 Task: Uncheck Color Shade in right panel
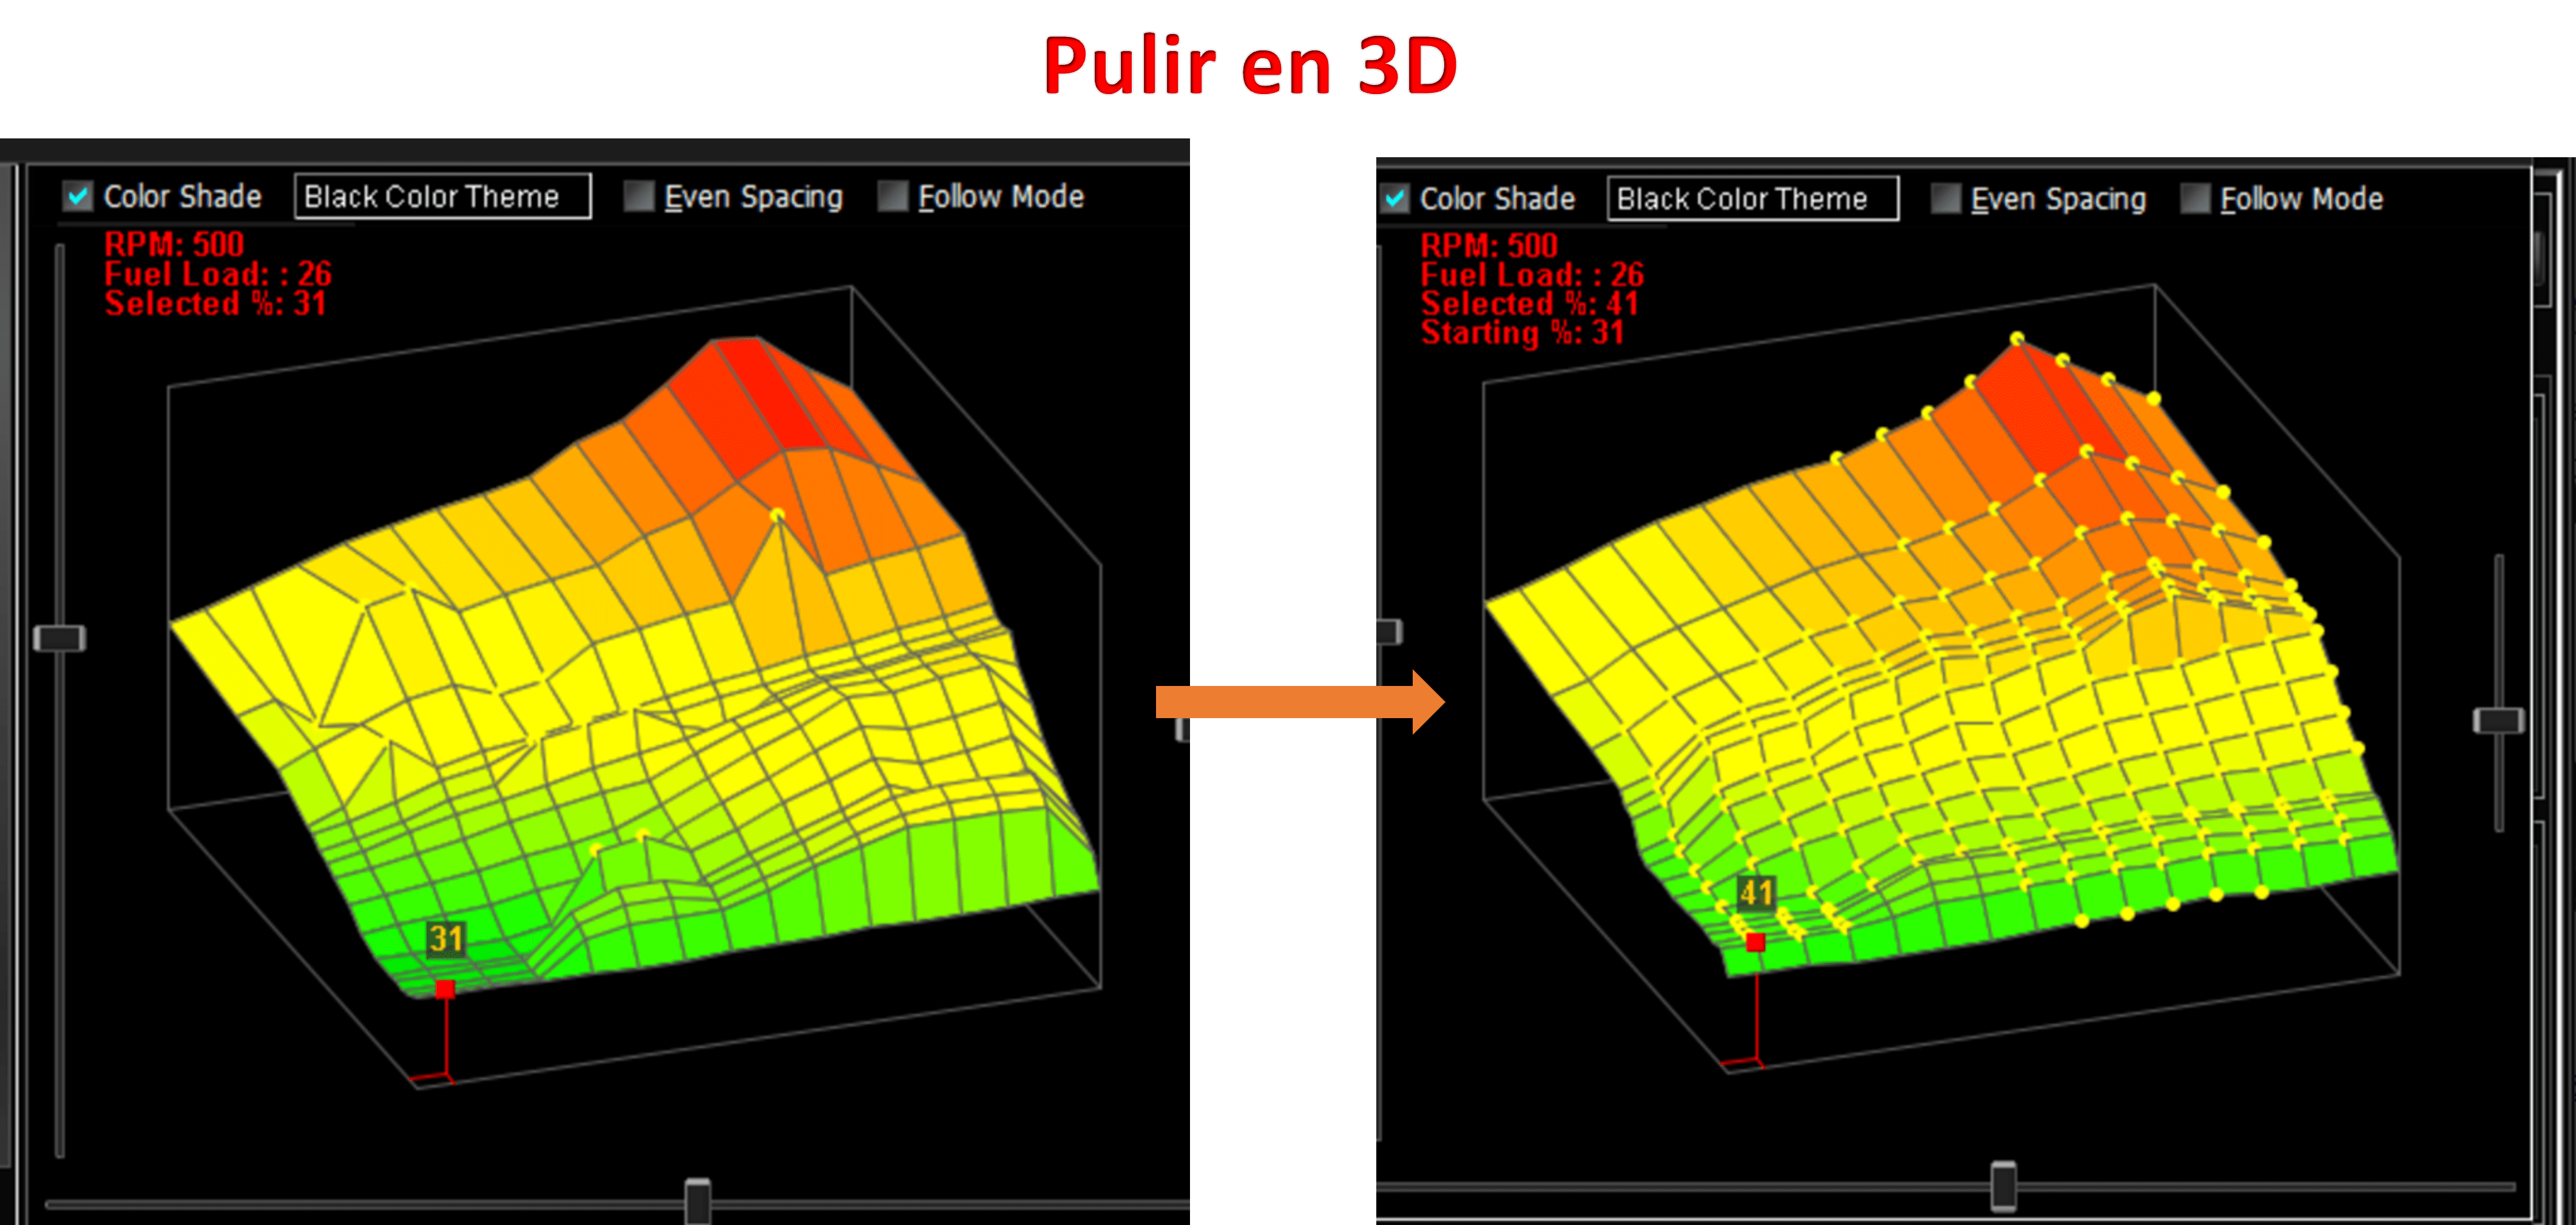pyautogui.click(x=1395, y=199)
